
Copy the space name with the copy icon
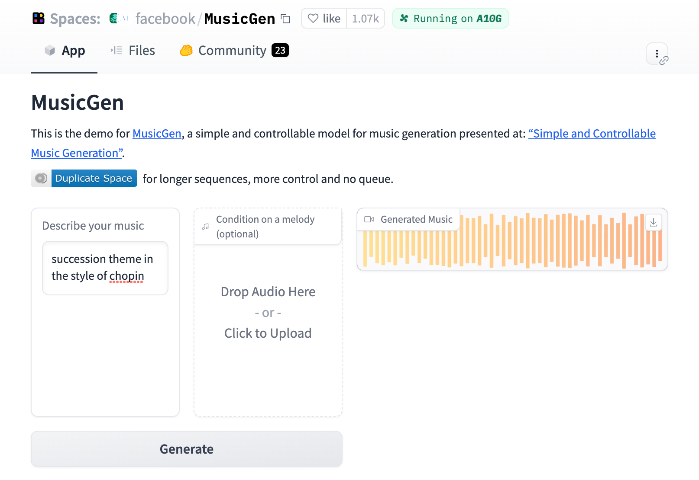point(285,19)
